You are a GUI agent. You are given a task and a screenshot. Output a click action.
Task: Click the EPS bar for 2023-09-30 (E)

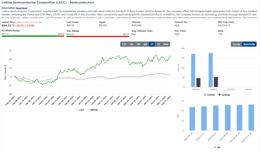(x=239, y=118)
